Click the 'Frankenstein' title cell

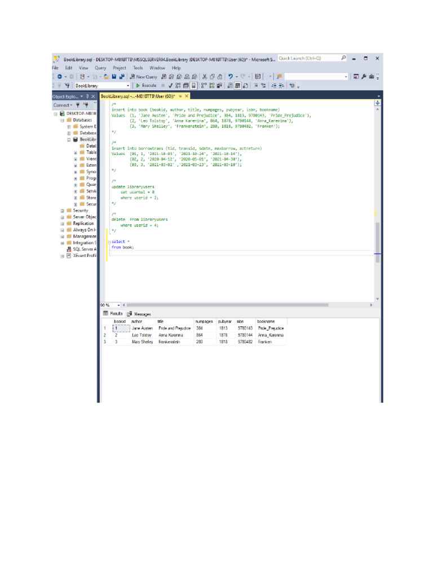(x=175, y=342)
